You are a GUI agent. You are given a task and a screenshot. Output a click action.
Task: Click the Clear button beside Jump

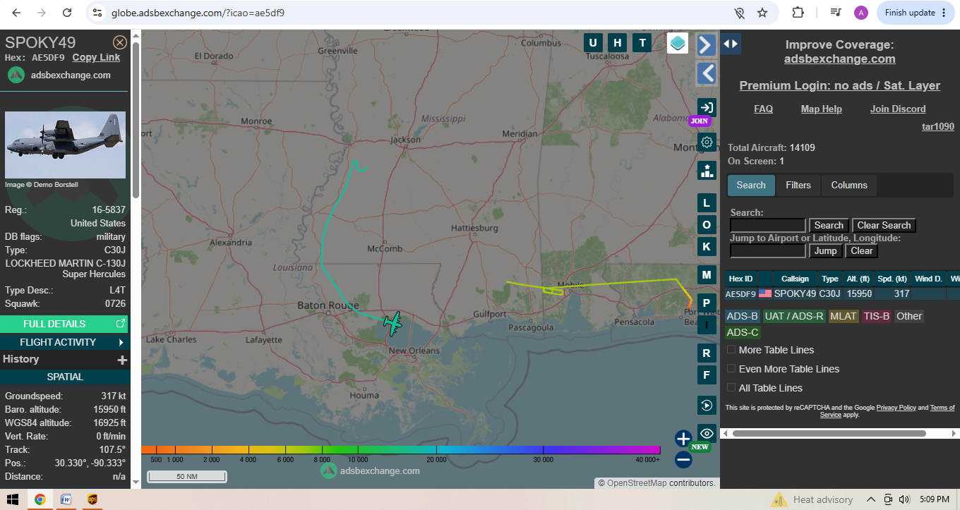tap(861, 251)
